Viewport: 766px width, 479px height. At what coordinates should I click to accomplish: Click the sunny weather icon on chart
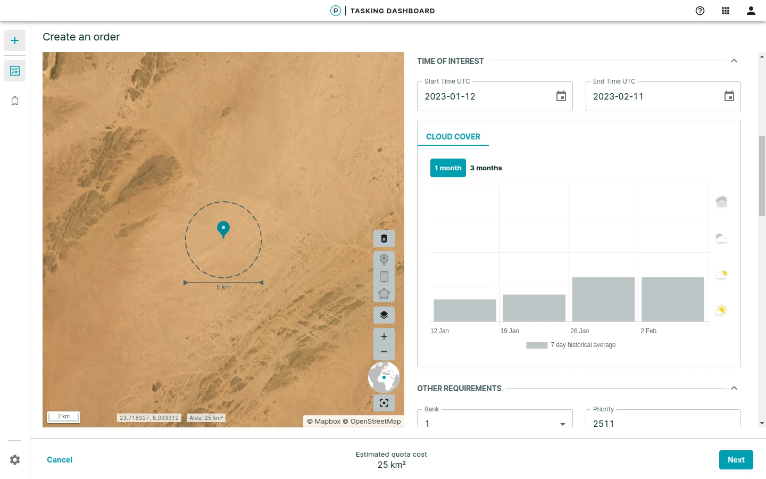point(721,310)
